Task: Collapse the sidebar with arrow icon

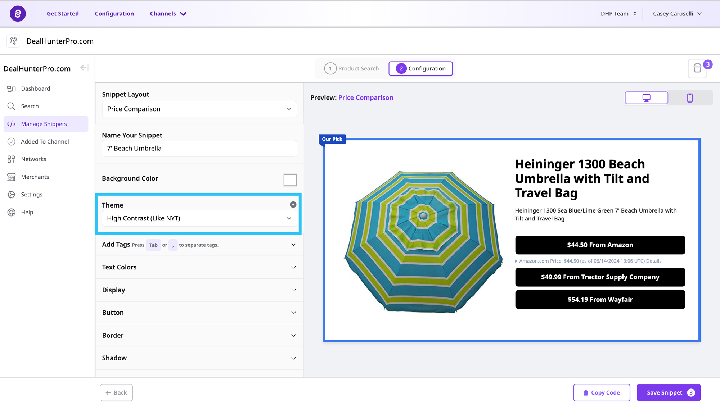Action: 84,68
